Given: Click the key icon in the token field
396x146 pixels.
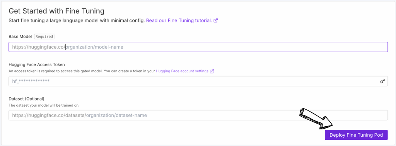Looking at the screenshot, I should tap(382, 81).
